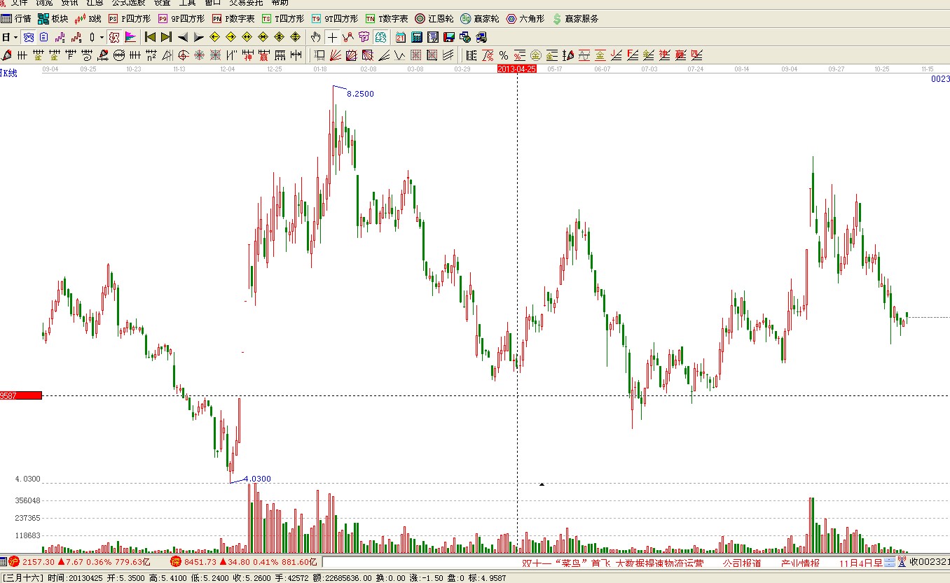Toggle the T数字表 number table view
This screenshot has height=583, width=950.
387,19
